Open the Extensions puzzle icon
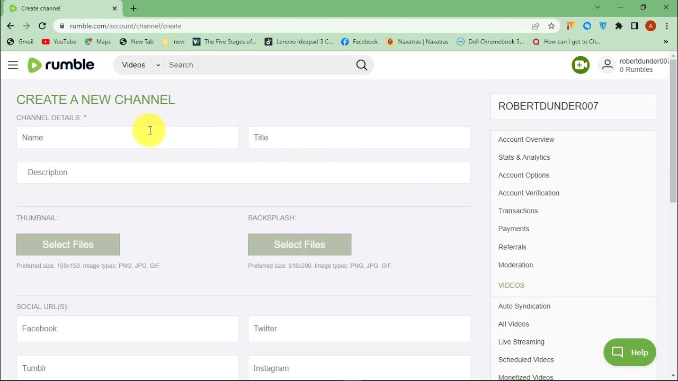Screen dimensions: 678x381 [619, 26]
